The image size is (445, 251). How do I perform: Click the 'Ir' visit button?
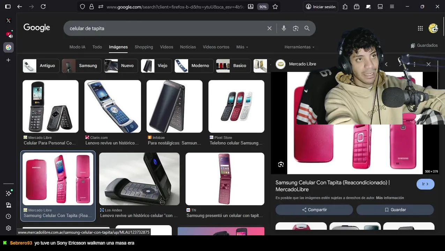pos(425,184)
